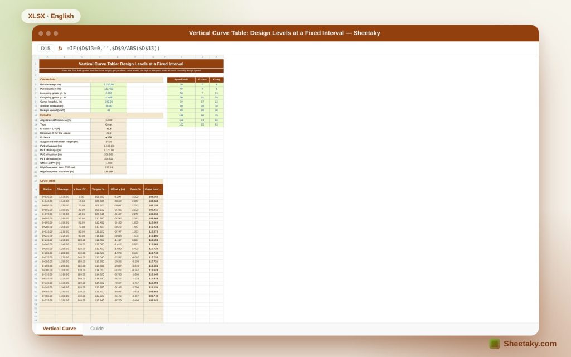Click the XLSX · English badge

[51, 16]
